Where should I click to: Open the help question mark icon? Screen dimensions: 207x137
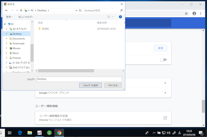[x=120, y=17]
